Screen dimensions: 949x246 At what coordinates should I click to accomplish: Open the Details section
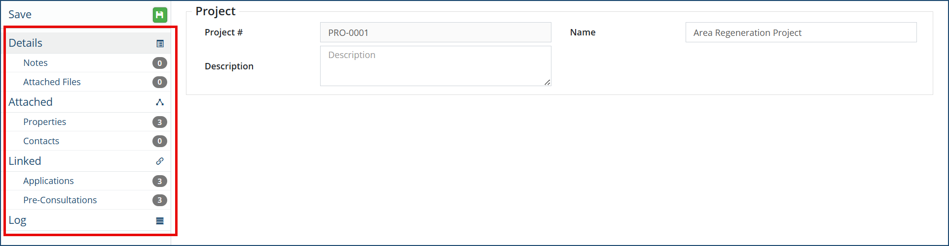click(26, 43)
